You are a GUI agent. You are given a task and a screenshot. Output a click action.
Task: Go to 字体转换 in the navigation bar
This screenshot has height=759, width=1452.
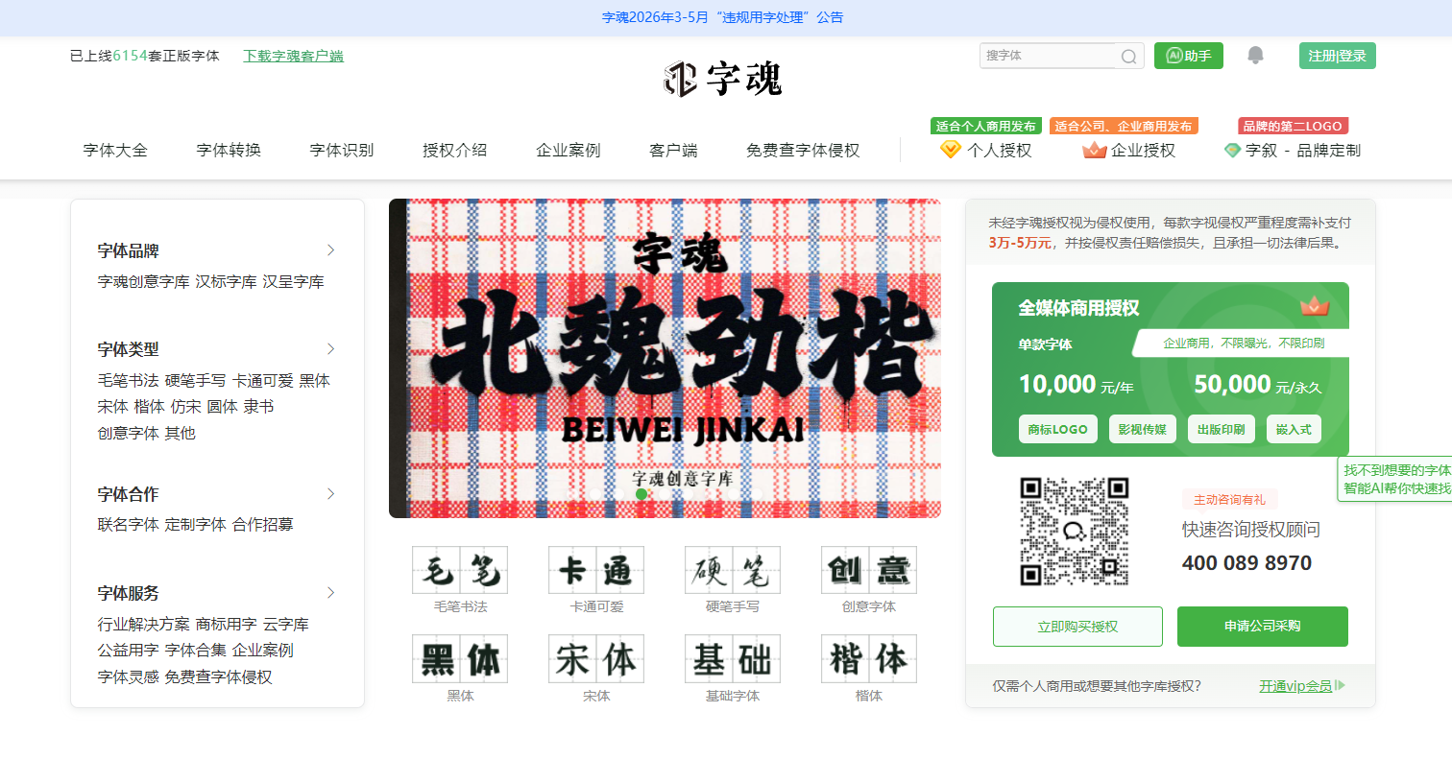229,150
